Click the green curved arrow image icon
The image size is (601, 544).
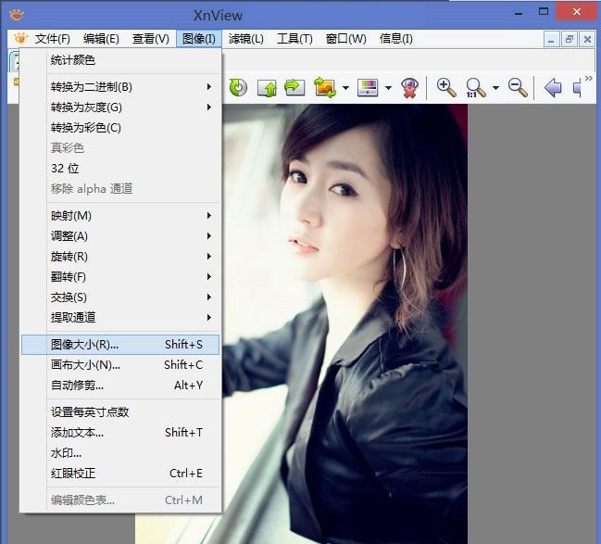pyautogui.click(x=294, y=87)
